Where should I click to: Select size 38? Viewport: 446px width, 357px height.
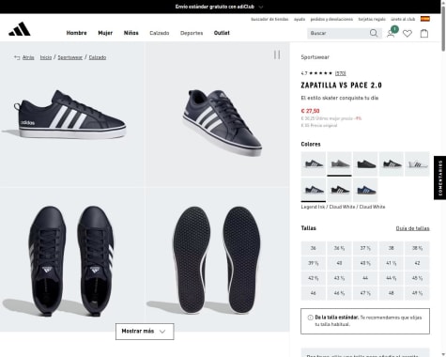click(392, 248)
